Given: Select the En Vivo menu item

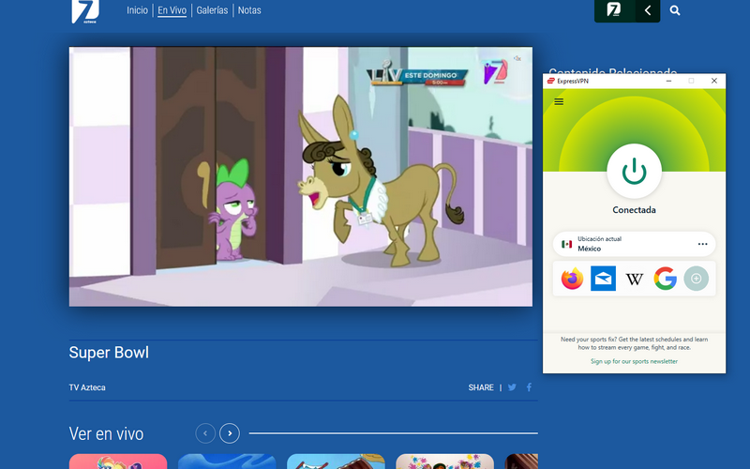Looking at the screenshot, I should pos(172,10).
